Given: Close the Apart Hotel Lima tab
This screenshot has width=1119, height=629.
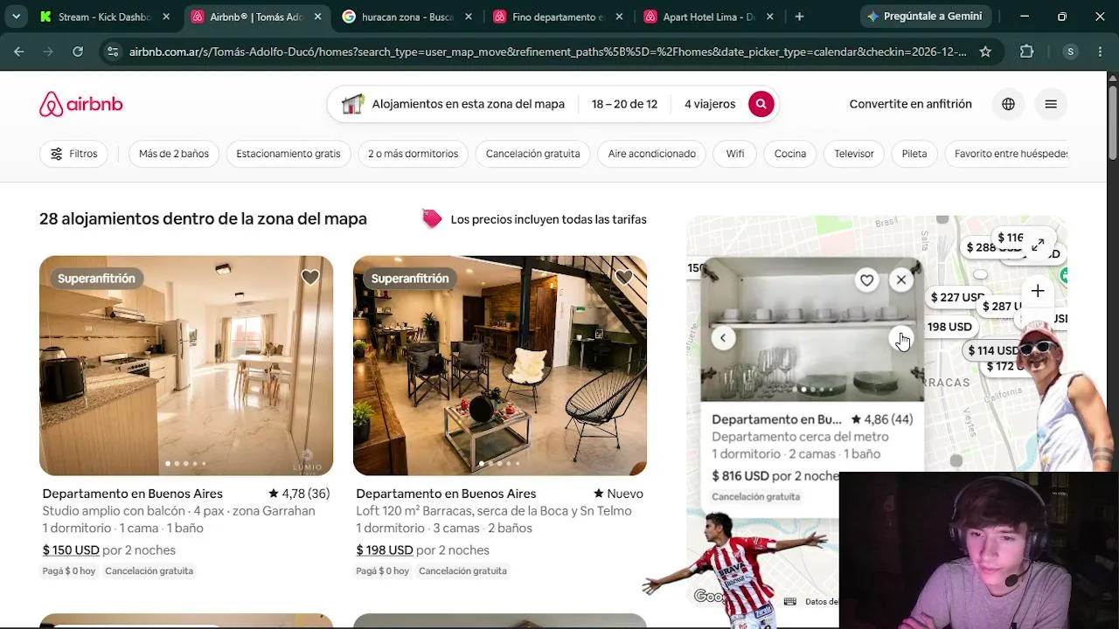Looking at the screenshot, I should (770, 17).
